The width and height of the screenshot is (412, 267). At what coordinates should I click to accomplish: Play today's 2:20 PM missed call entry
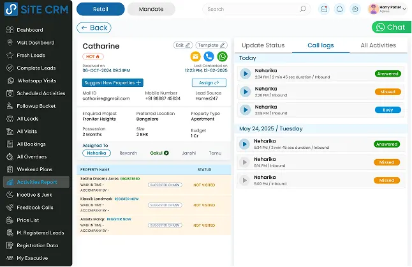246,92
